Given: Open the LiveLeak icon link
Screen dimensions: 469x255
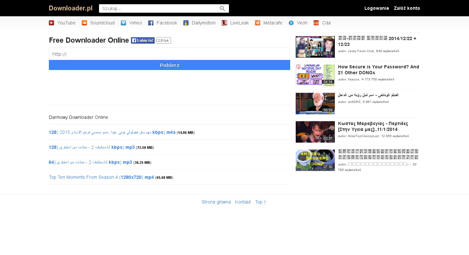Looking at the screenshot, I should click(224, 23).
